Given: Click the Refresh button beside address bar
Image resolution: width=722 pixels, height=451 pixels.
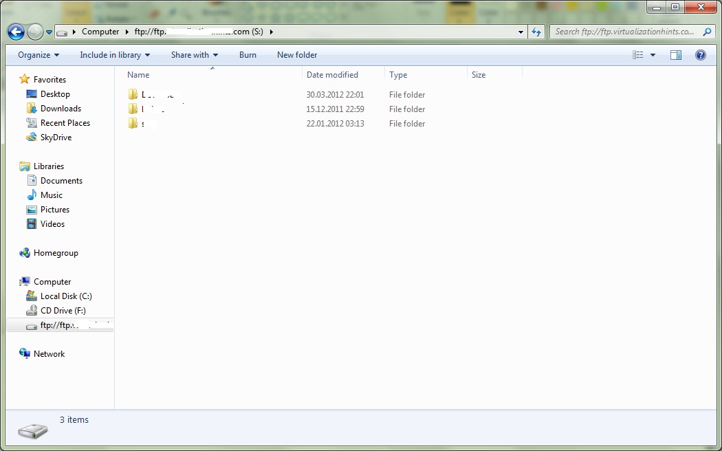Looking at the screenshot, I should (537, 32).
